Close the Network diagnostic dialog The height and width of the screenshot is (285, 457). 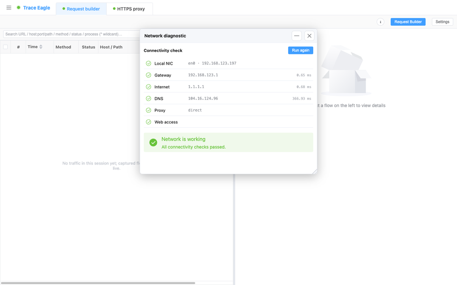tap(309, 36)
